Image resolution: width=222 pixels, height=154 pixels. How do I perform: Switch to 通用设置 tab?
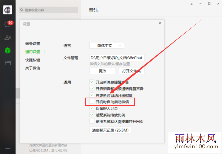(x=33, y=52)
